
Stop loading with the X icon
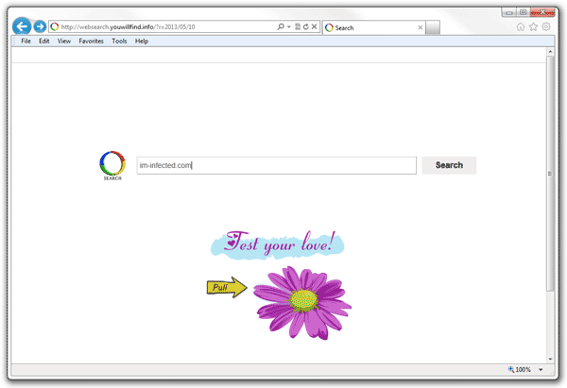pyautogui.click(x=315, y=26)
